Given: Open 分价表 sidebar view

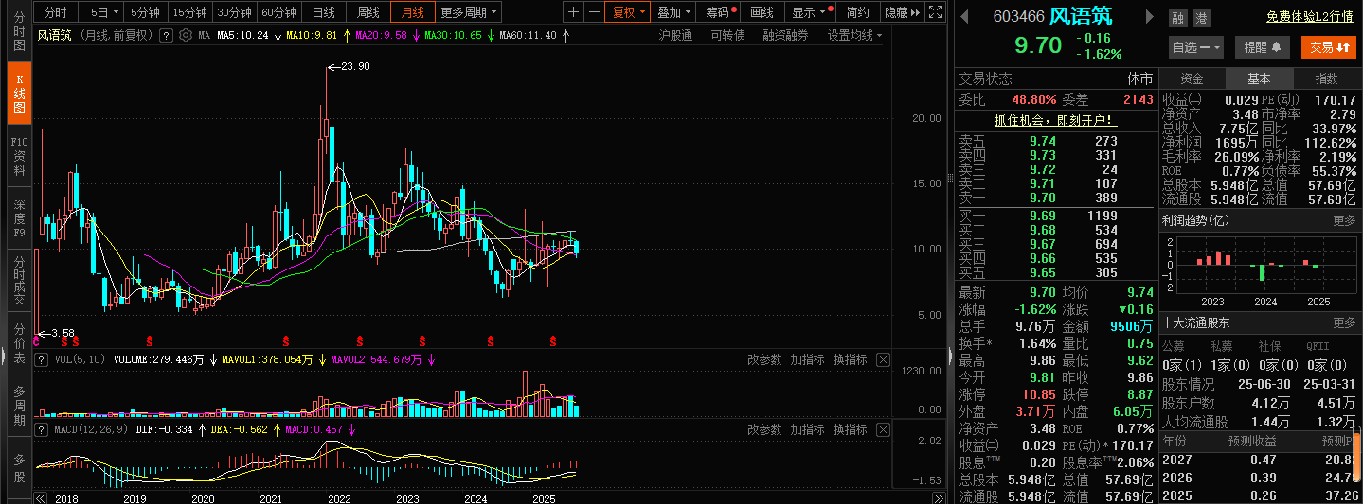Looking at the screenshot, I should (19, 342).
